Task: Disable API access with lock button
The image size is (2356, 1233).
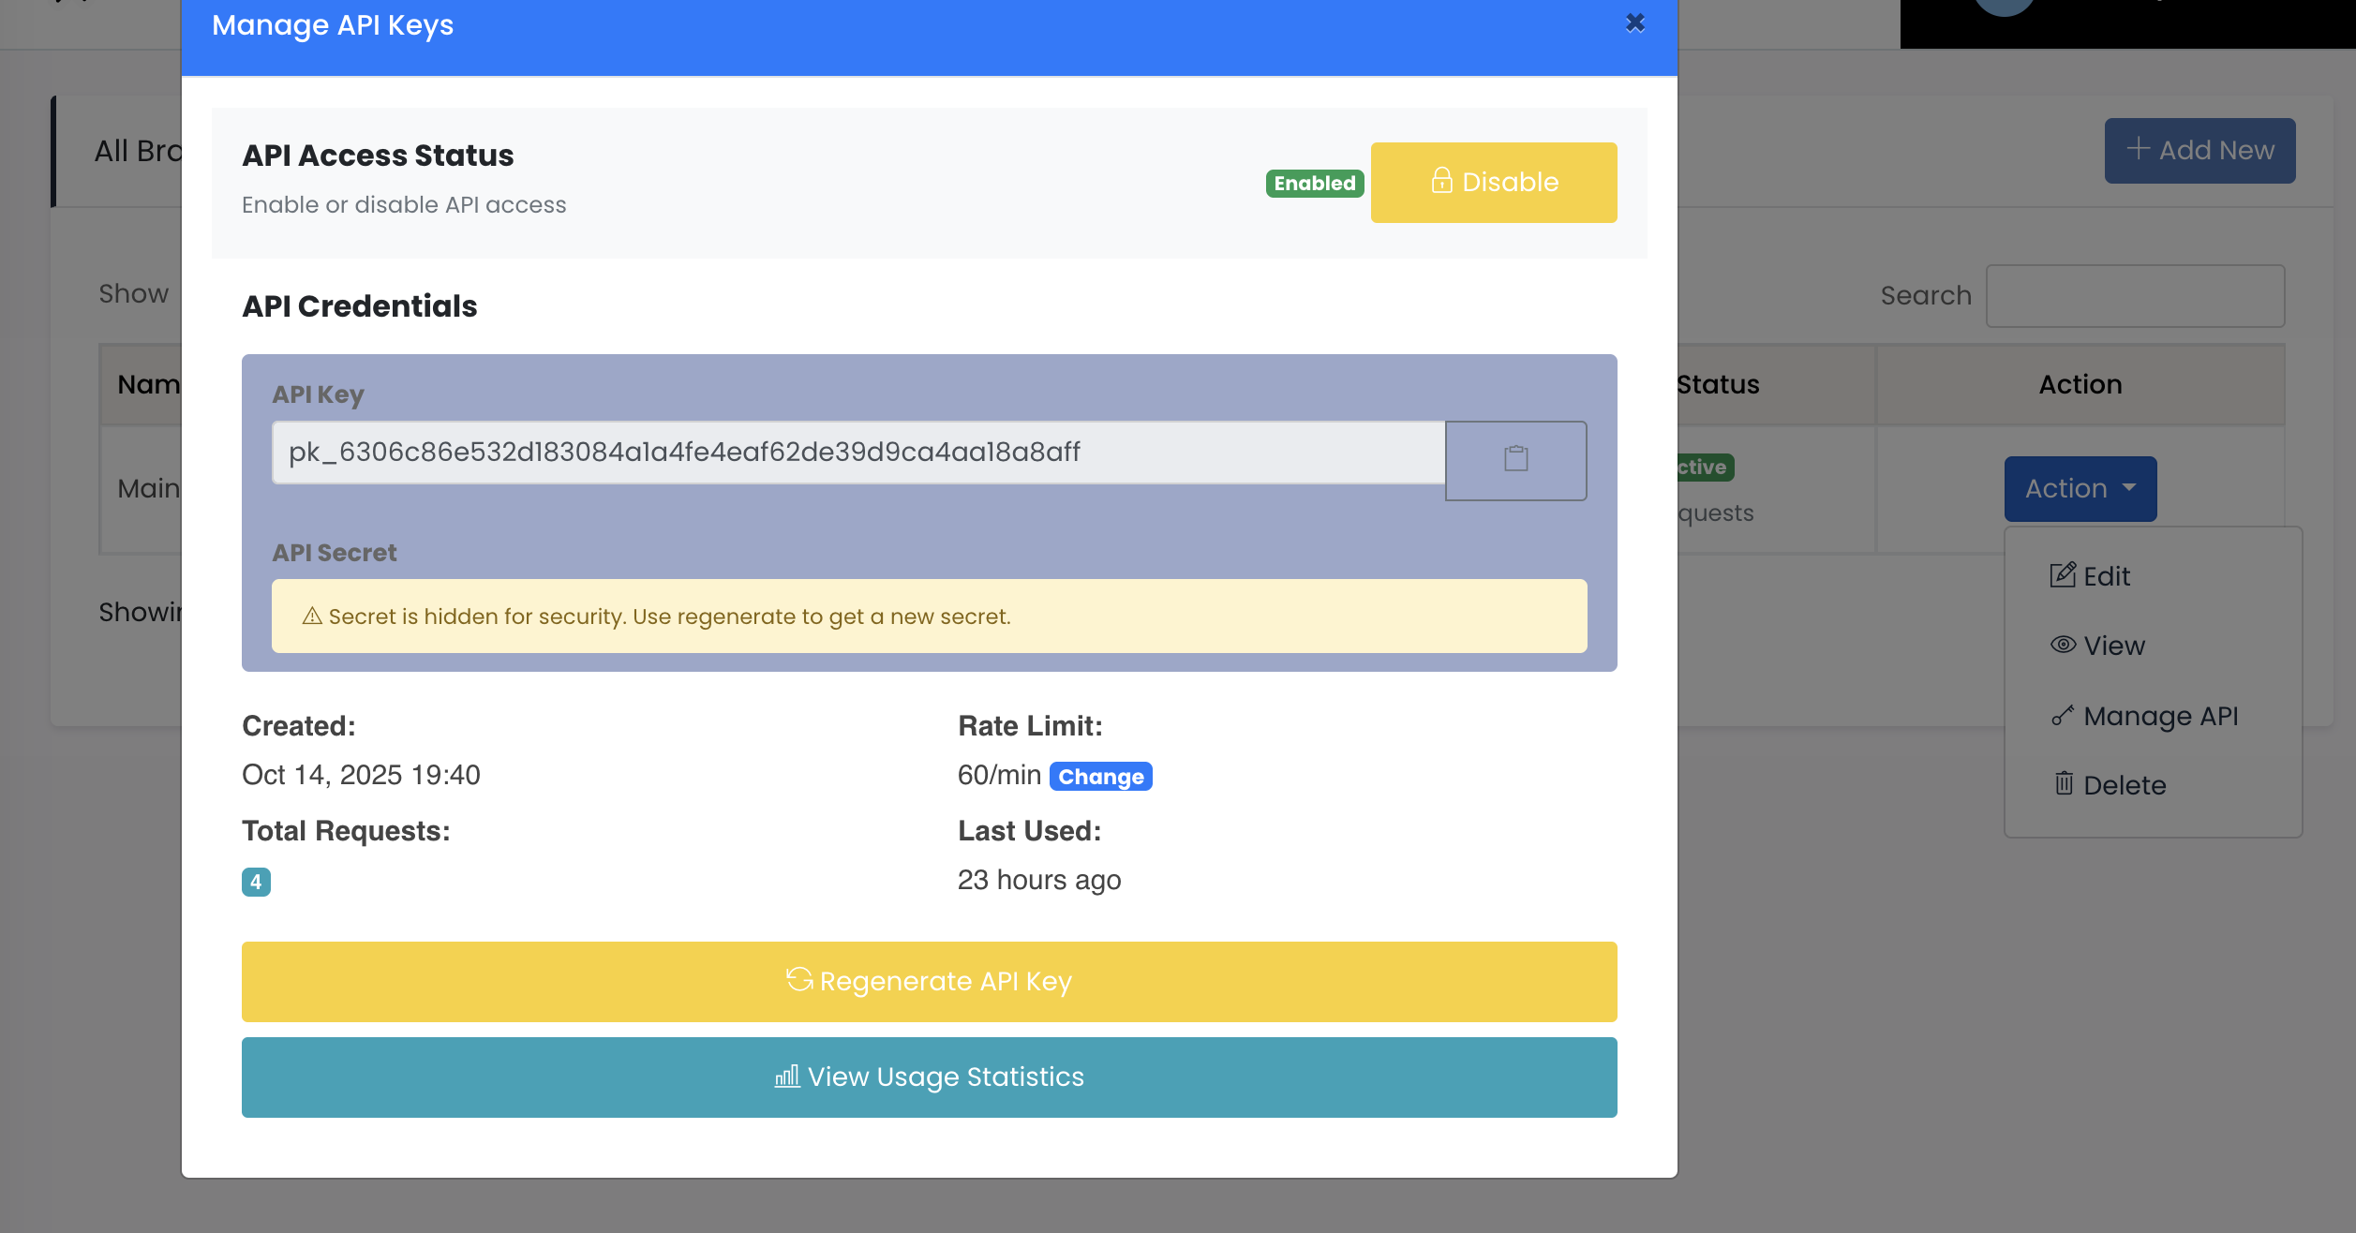Action: [1493, 183]
